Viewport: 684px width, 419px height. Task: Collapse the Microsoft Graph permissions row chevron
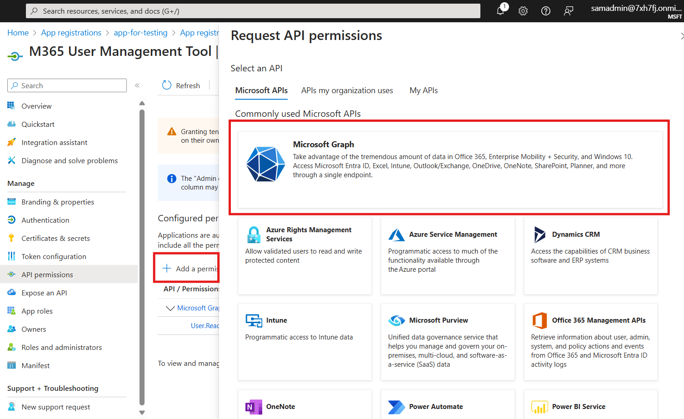coord(170,308)
